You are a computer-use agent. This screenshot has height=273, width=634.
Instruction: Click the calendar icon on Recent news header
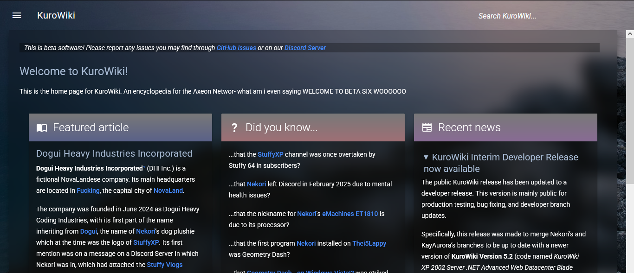click(x=427, y=127)
